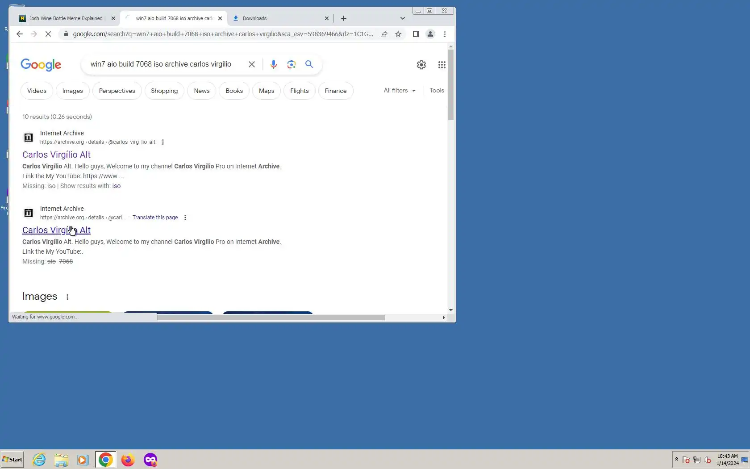The height and width of the screenshot is (469, 750).
Task: Close the Downloads tab
Action: pos(327,18)
